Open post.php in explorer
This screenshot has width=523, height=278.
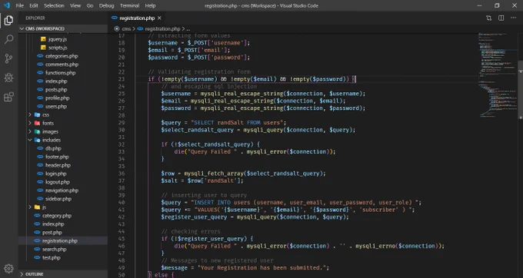click(52, 233)
